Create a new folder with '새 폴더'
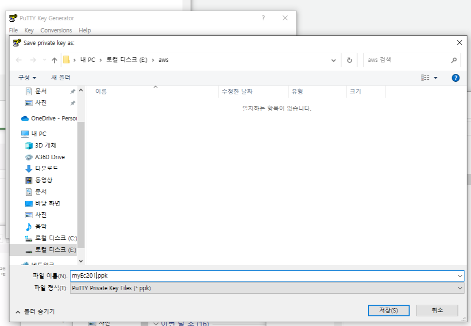 pyautogui.click(x=61, y=77)
